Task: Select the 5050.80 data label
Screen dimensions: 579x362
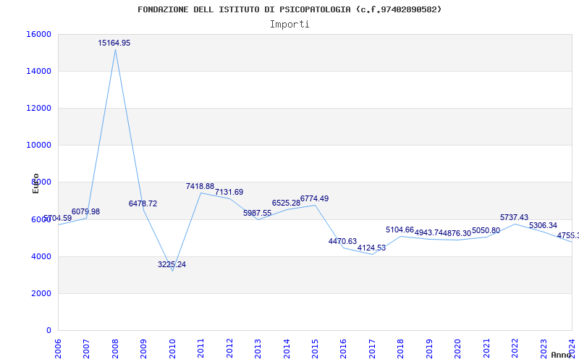Action: (x=486, y=231)
